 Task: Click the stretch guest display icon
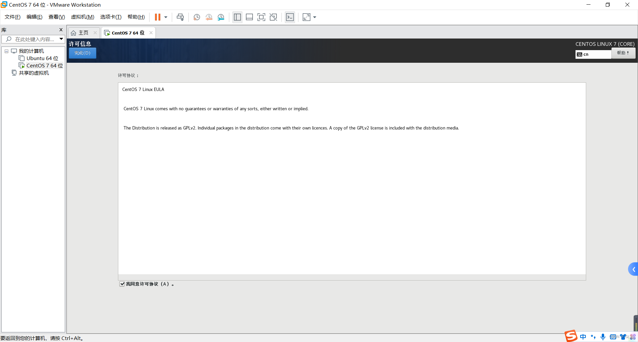point(306,17)
